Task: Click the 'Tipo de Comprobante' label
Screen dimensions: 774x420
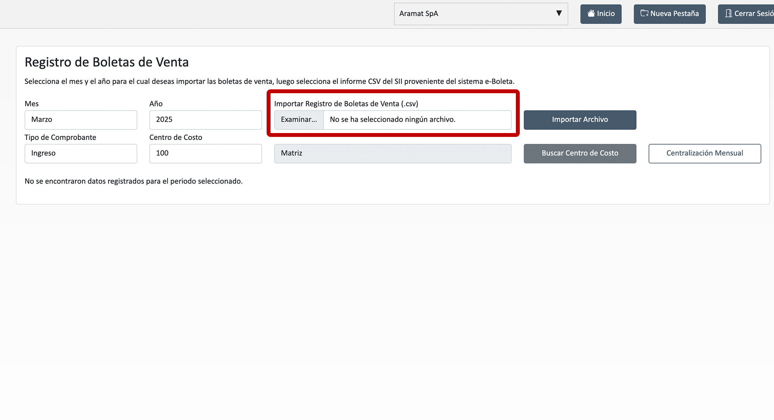Action: [x=60, y=137]
